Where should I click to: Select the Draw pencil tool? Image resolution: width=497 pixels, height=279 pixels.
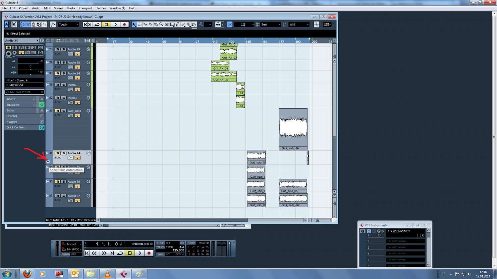(178, 24)
